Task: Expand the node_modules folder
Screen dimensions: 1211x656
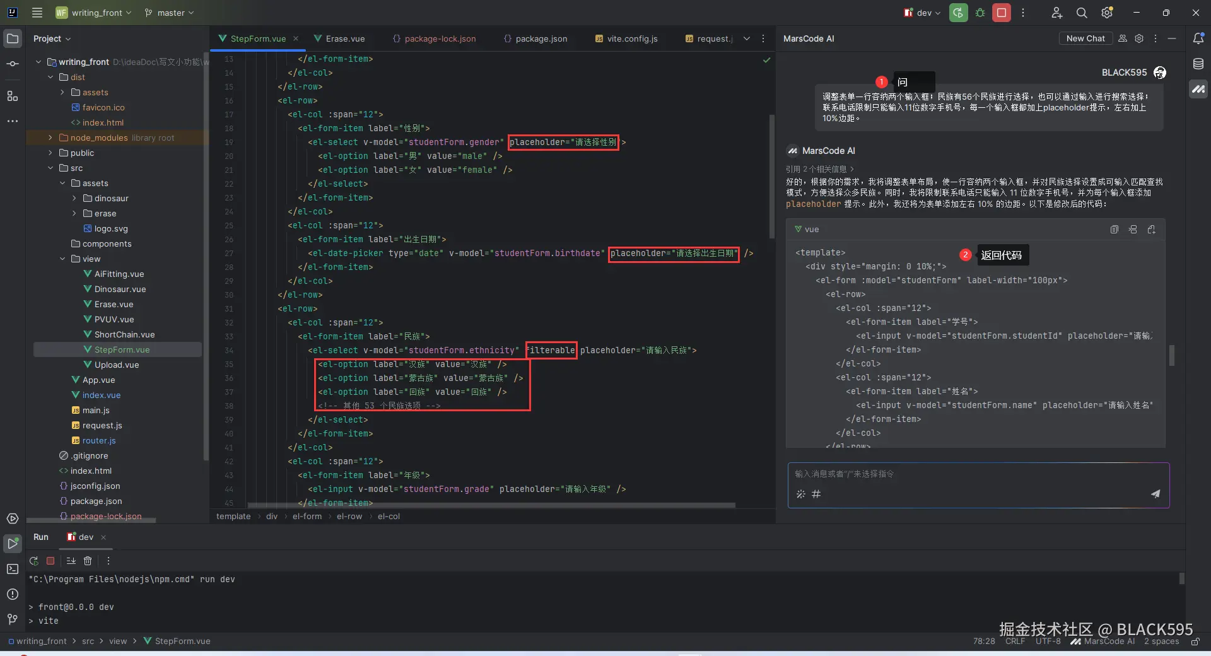Action: click(x=50, y=138)
